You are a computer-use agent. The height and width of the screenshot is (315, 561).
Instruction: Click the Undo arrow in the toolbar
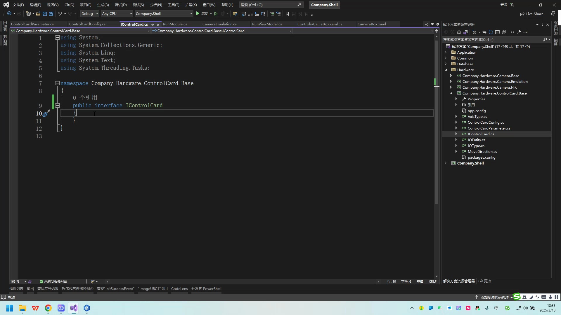pos(59,13)
